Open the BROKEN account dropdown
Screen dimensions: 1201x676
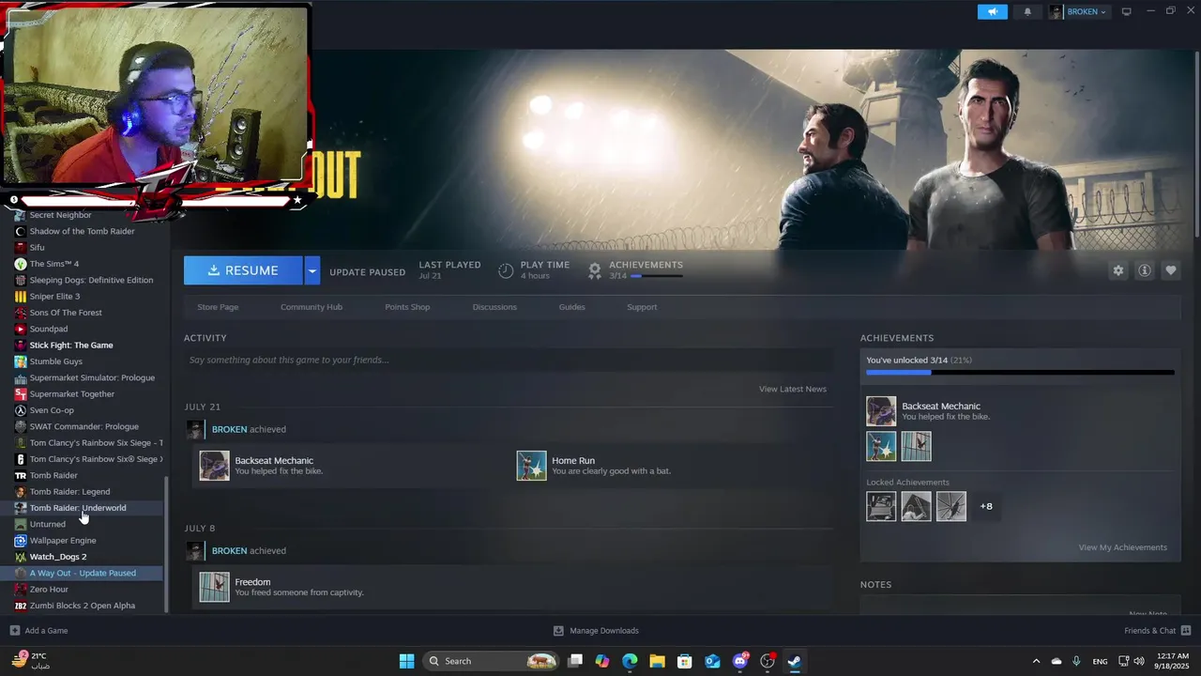tap(1078, 11)
